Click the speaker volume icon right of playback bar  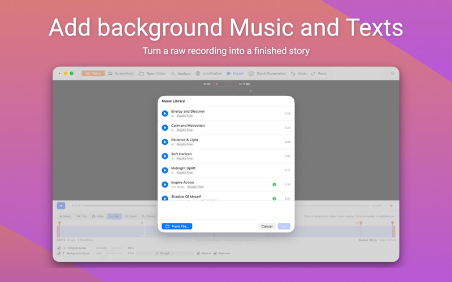[x=392, y=206]
